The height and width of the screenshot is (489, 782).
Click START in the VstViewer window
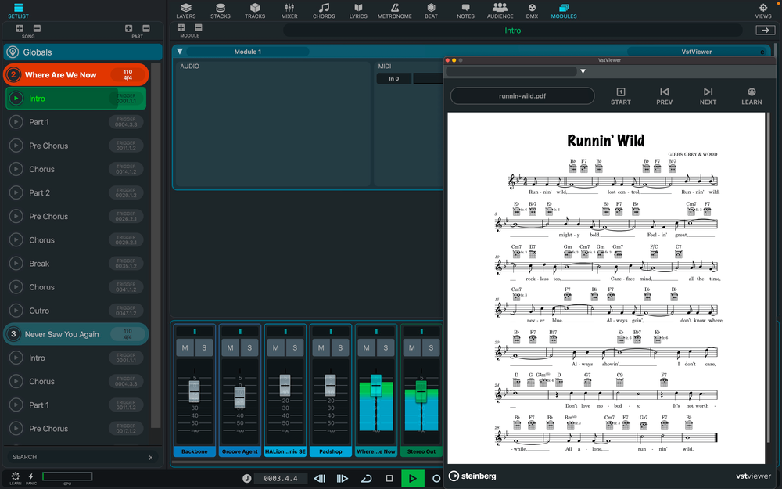(620, 95)
